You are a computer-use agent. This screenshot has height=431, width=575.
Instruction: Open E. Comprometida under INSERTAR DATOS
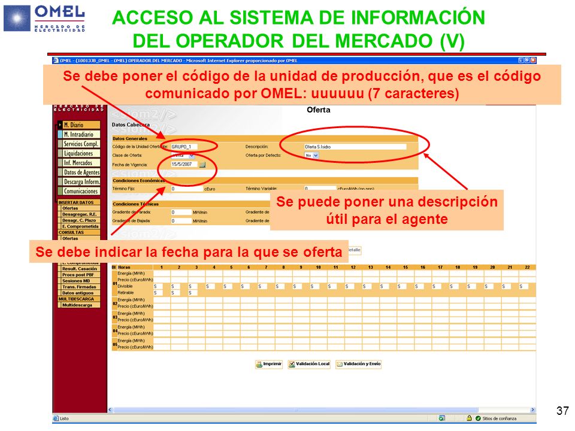tap(80, 226)
